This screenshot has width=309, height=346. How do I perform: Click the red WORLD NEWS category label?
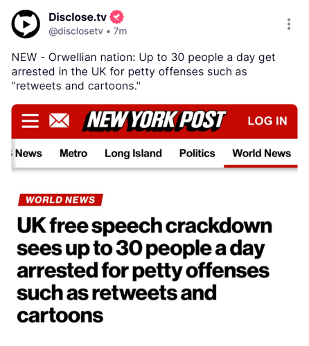(60, 200)
